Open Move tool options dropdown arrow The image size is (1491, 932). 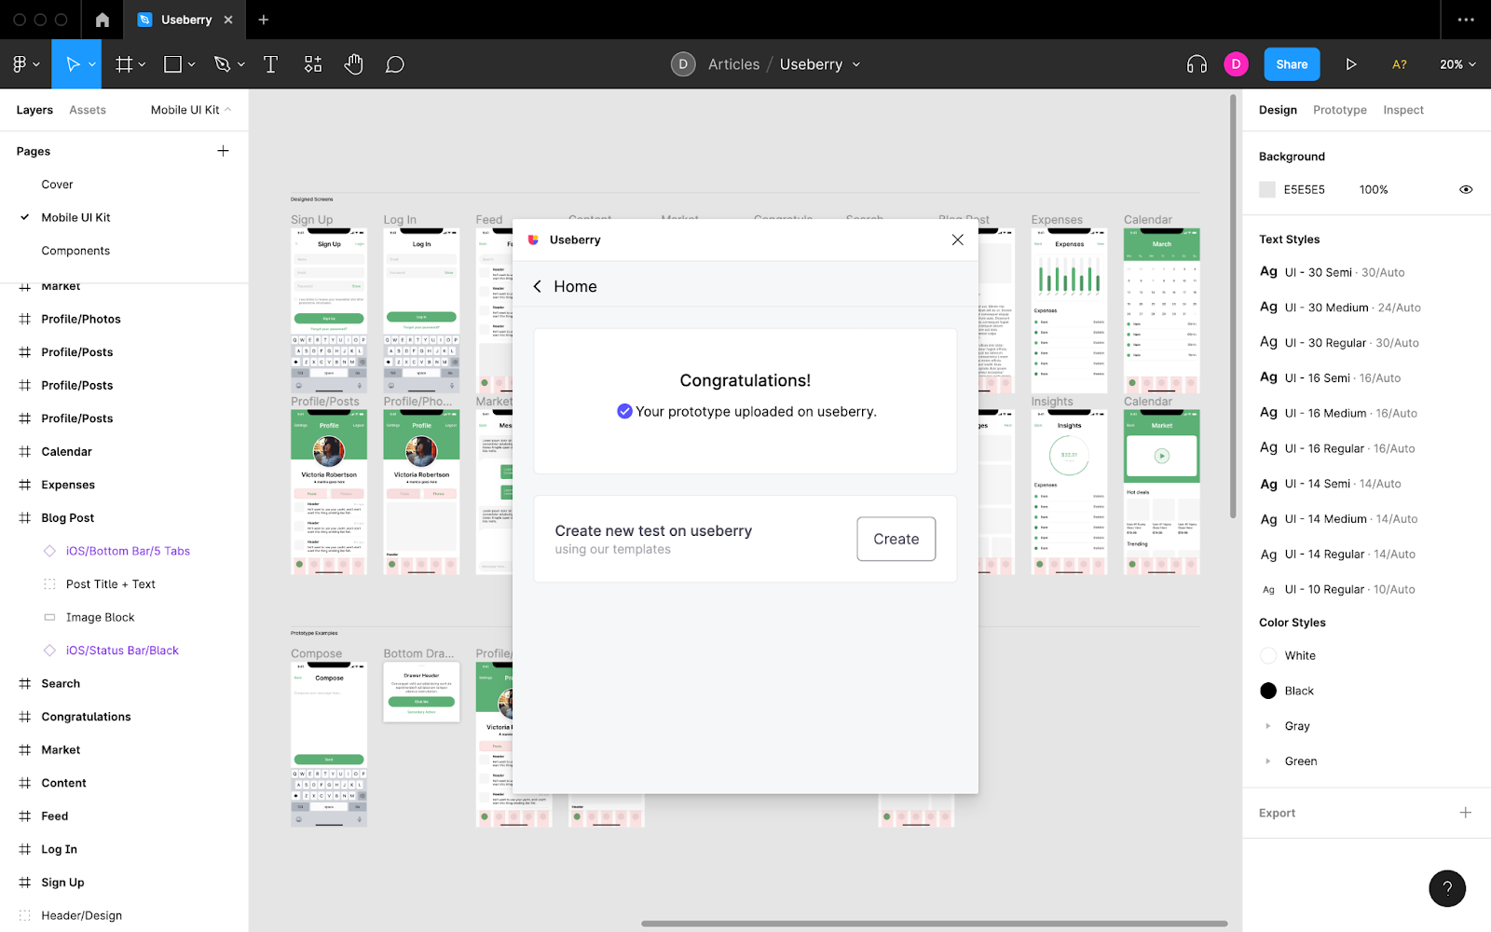click(92, 64)
